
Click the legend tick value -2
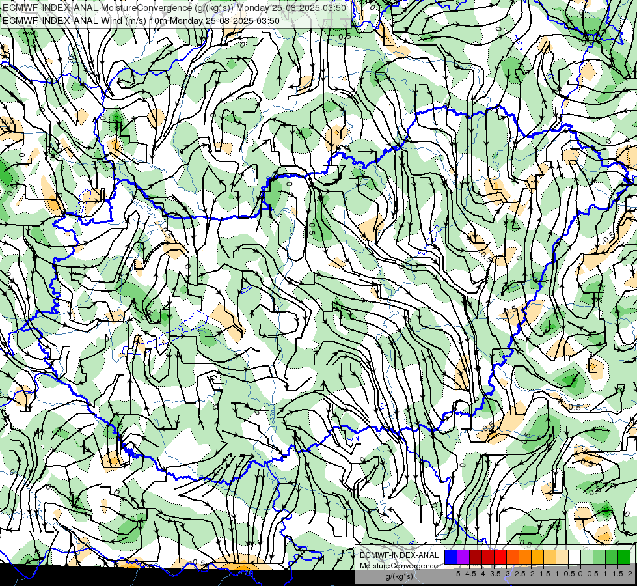coord(532,574)
